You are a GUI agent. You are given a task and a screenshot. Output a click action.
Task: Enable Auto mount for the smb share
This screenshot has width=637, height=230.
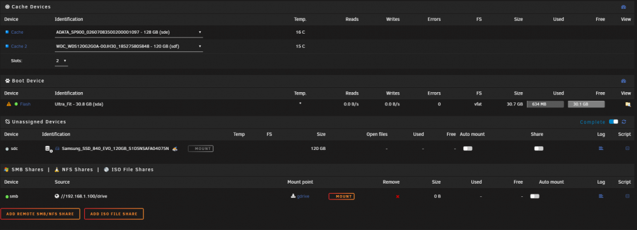pyautogui.click(x=534, y=196)
